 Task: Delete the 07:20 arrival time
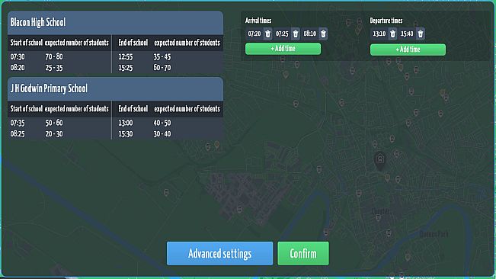(x=267, y=34)
